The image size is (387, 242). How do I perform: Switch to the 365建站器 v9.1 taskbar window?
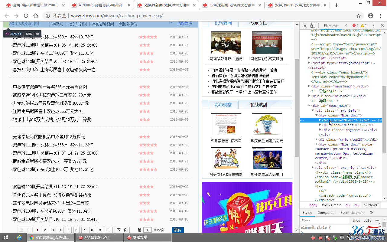pos(99,237)
